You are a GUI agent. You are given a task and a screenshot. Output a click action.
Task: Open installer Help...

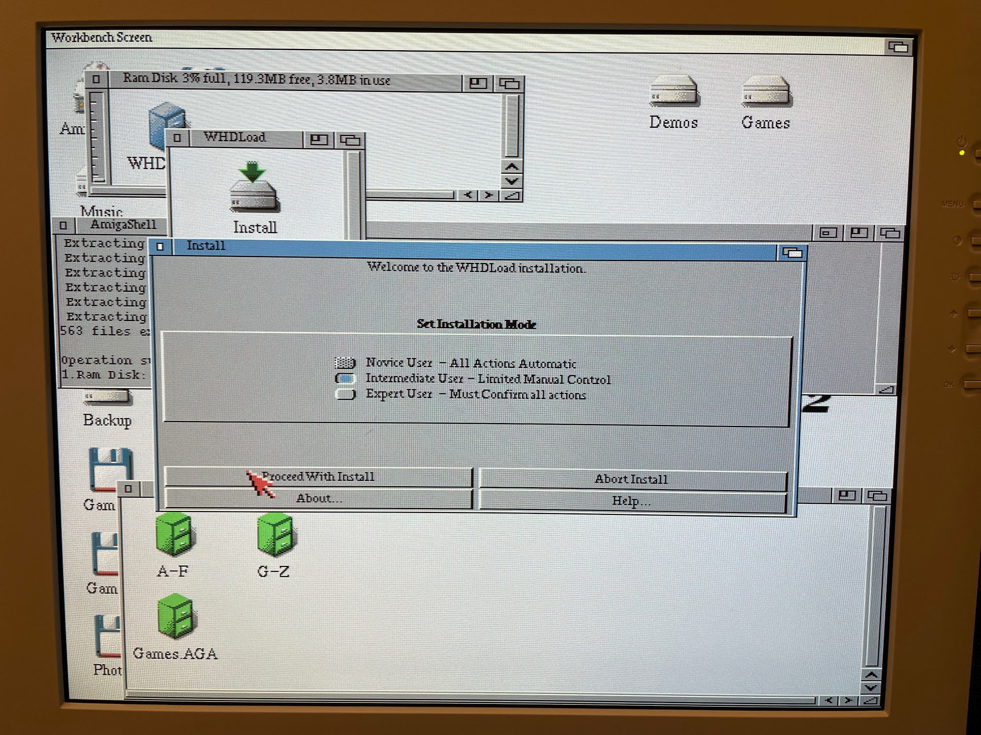coord(632,501)
